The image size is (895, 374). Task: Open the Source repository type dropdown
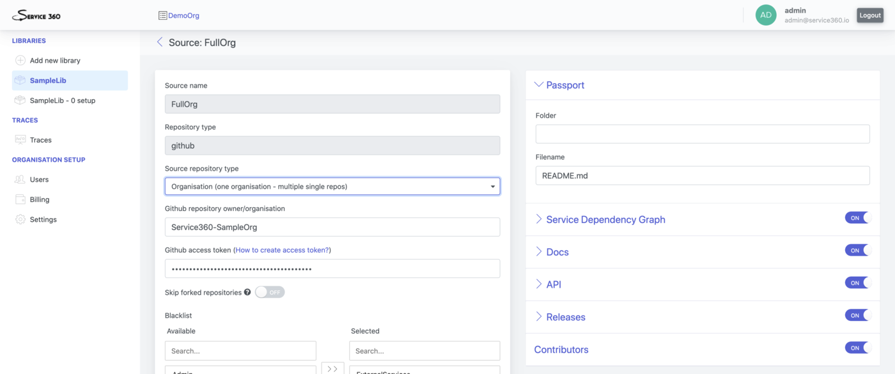tap(332, 187)
